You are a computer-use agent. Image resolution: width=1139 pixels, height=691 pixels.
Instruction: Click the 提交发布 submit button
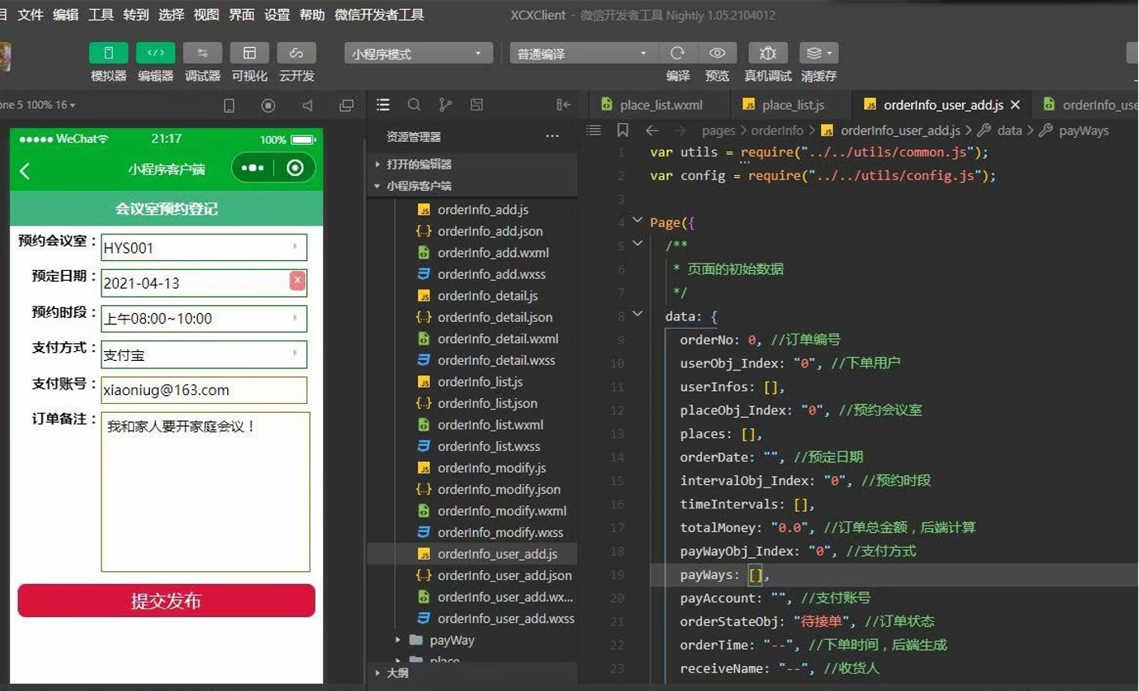(166, 601)
